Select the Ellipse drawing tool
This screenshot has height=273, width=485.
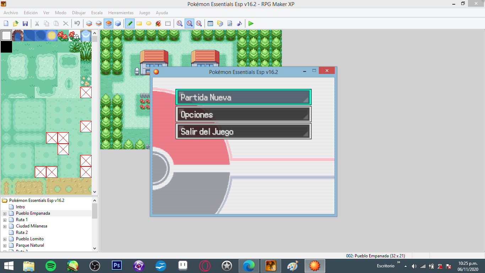pos(149,23)
